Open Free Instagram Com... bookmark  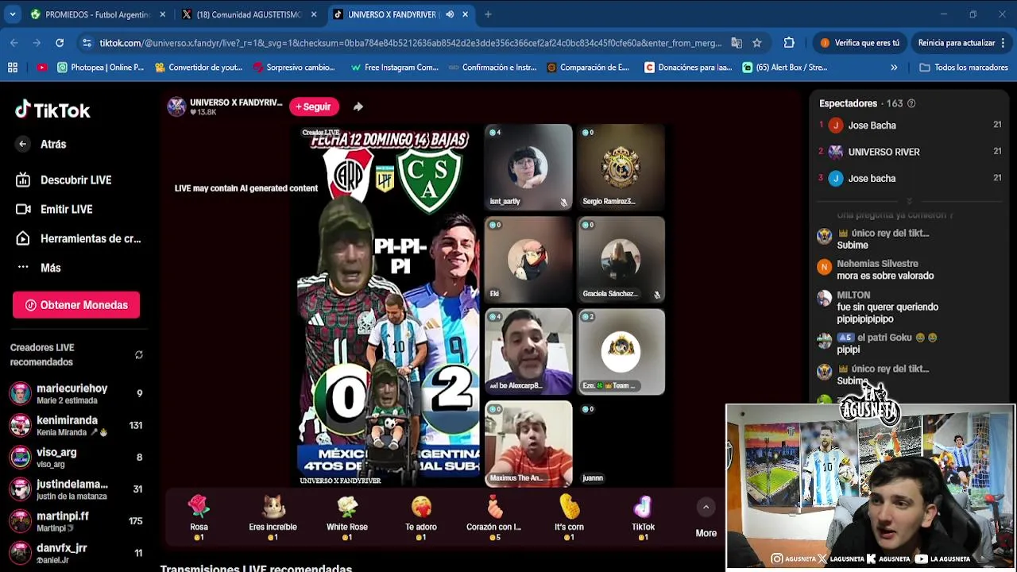tap(395, 68)
